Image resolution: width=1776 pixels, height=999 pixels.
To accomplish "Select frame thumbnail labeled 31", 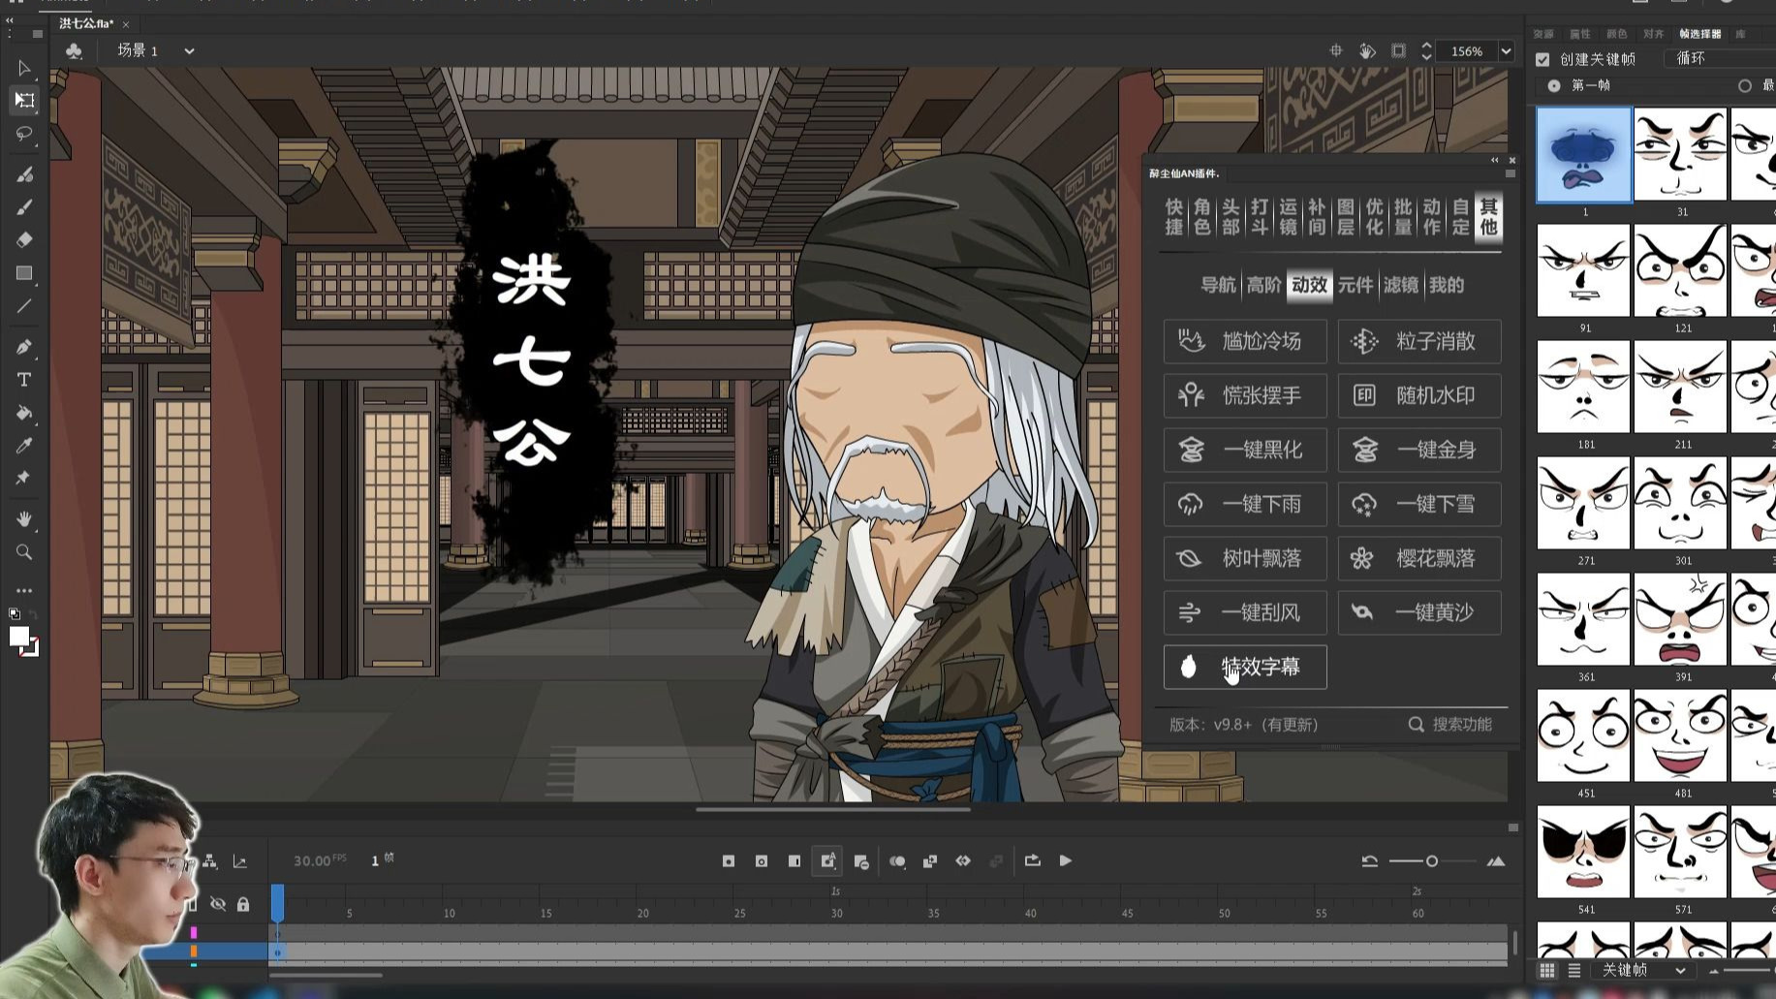I will [x=1681, y=155].
